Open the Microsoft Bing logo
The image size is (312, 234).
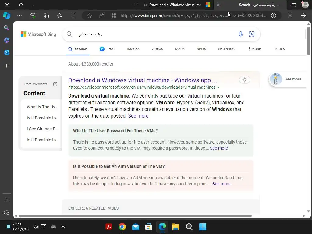click(x=38, y=34)
